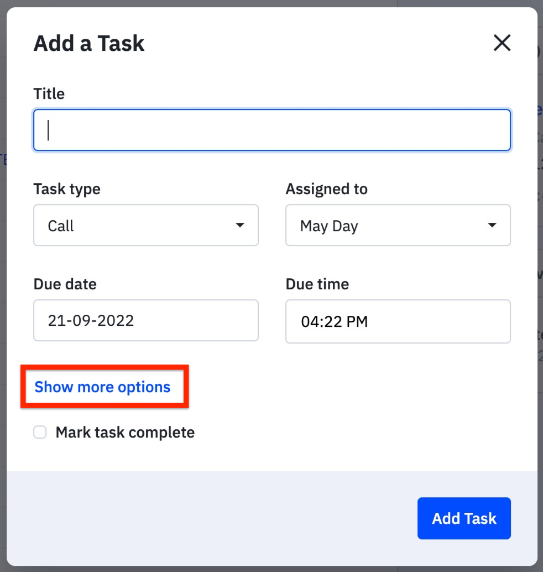Toggle the complete checkbox for this task
543x572 pixels.
[39, 432]
